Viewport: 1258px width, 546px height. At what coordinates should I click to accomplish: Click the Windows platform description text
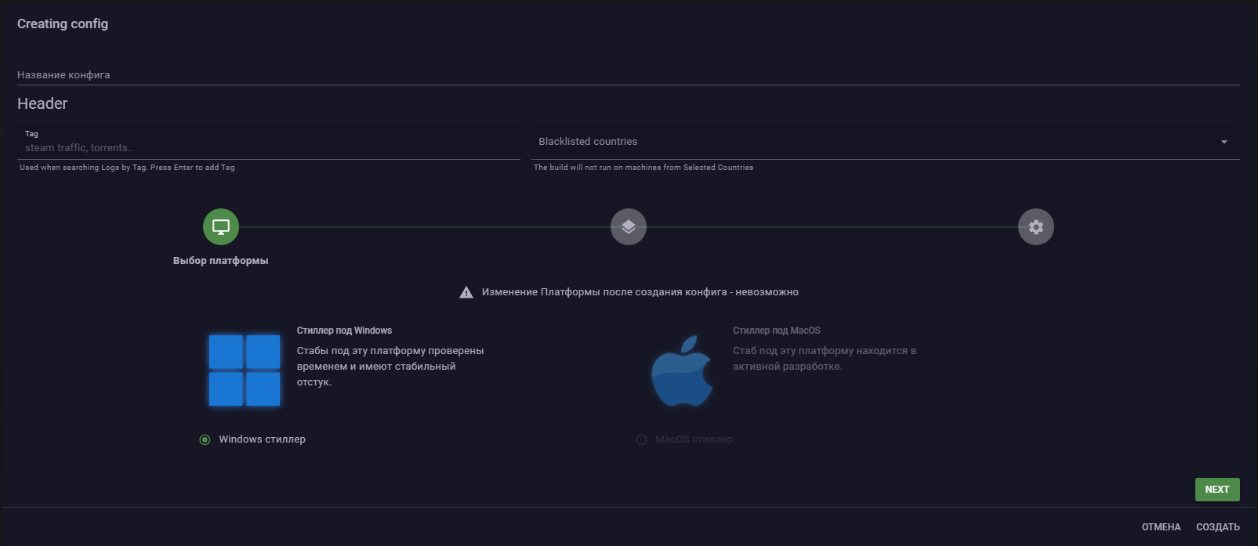(390, 366)
